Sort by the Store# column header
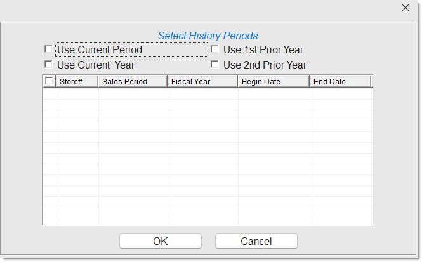The width and height of the screenshot is (422, 262). [x=77, y=82]
